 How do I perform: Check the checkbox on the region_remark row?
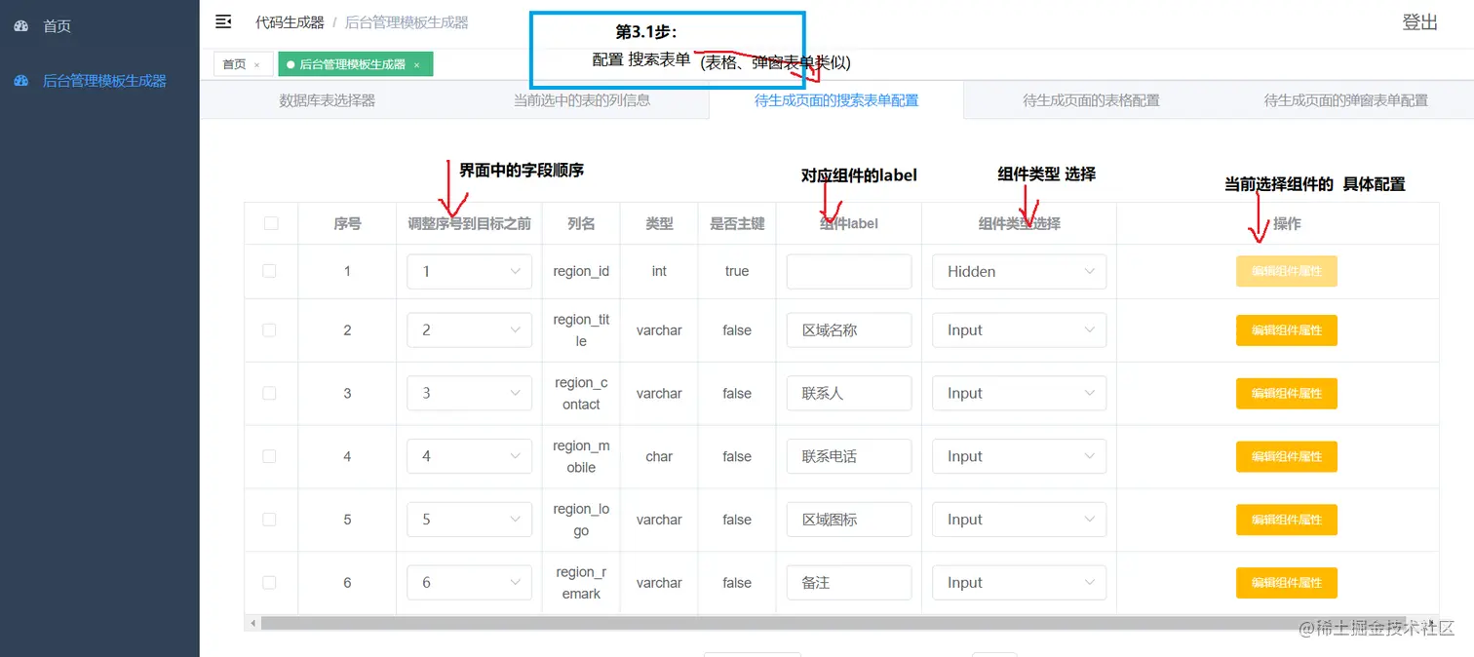tap(270, 582)
